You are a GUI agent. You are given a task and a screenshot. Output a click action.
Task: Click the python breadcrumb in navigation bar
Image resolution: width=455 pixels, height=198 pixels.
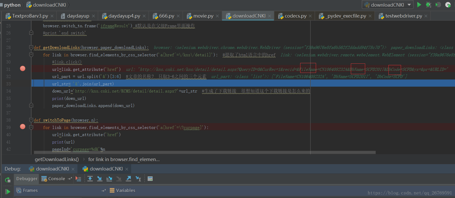[12, 5]
